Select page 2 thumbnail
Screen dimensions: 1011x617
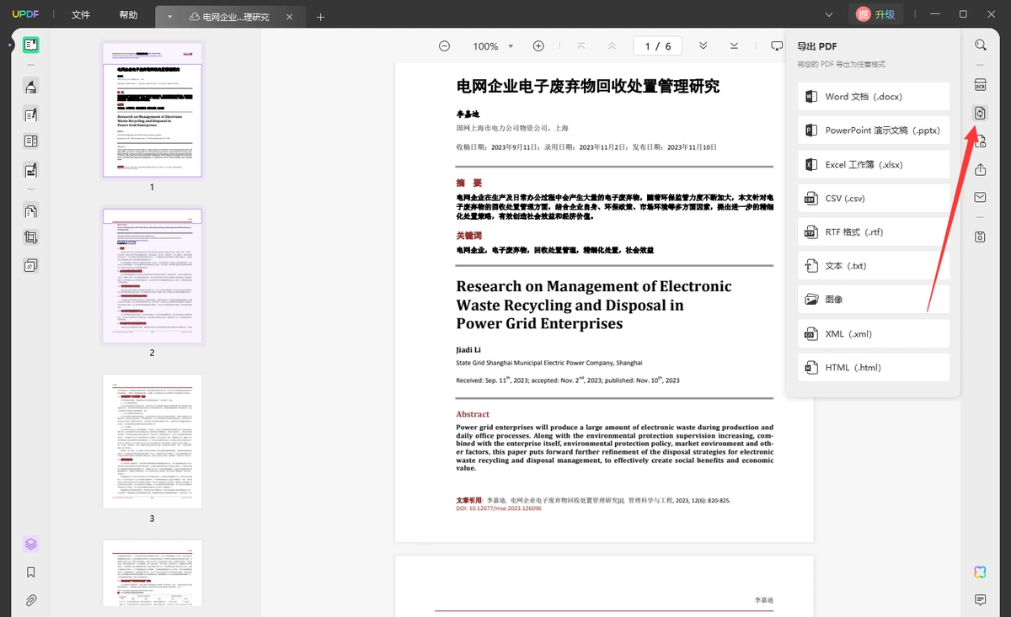click(x=152, y=276)
